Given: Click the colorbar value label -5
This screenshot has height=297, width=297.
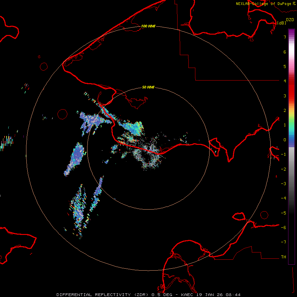Looking at the screenshot, I should click(283, 213).
